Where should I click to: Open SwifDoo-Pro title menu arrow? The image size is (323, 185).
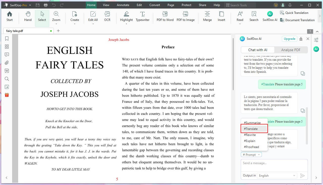point(30,5)
